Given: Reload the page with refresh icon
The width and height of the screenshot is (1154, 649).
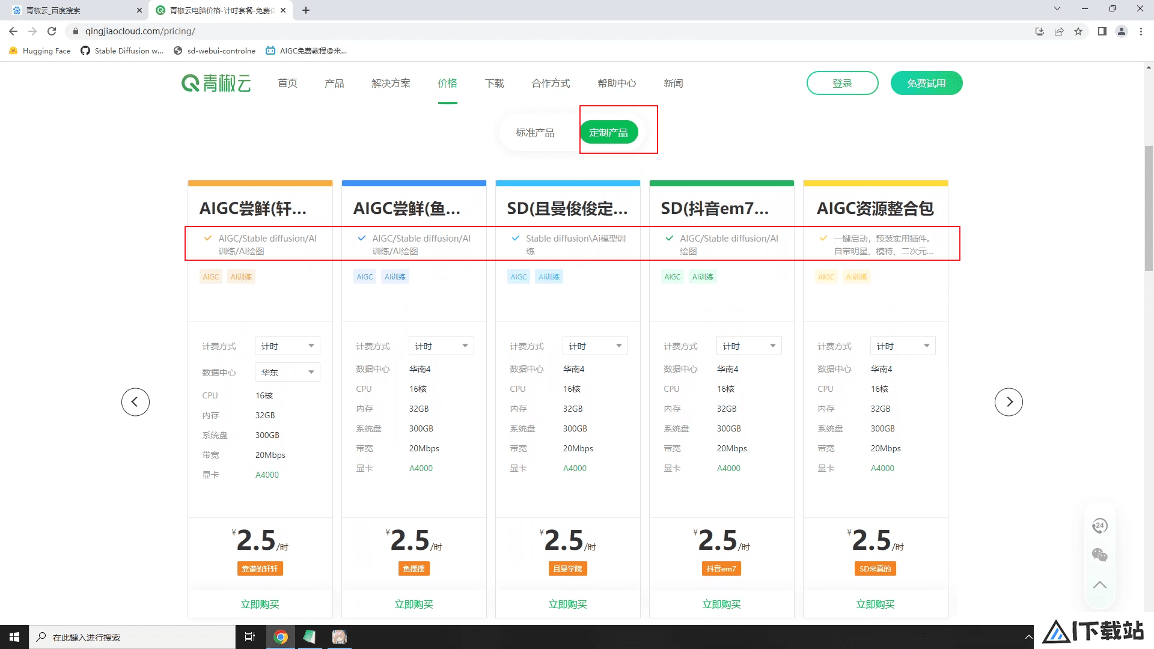Looking at the screenshot, I should point(52,31).
